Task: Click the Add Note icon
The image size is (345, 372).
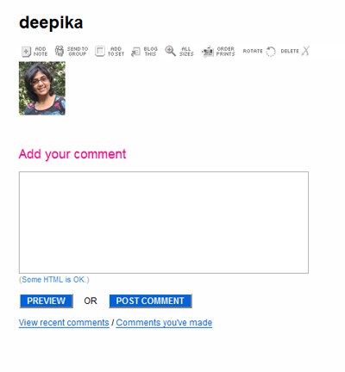Action: pyautogui.click(x=26, y=52)
